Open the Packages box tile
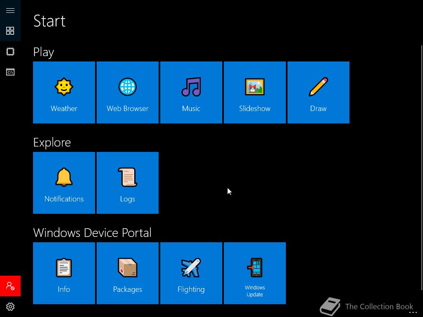 128,273
